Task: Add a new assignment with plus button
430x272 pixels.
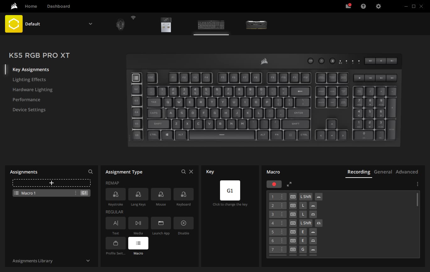Action: [x=52, y=183]
